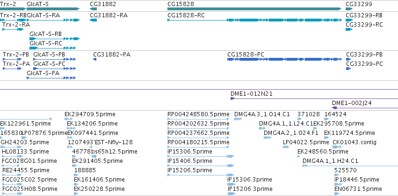Click the CG33299-RC transcript glyph
Image resolution: width=398 pixels, height=196 pixels.
point(349,29)
